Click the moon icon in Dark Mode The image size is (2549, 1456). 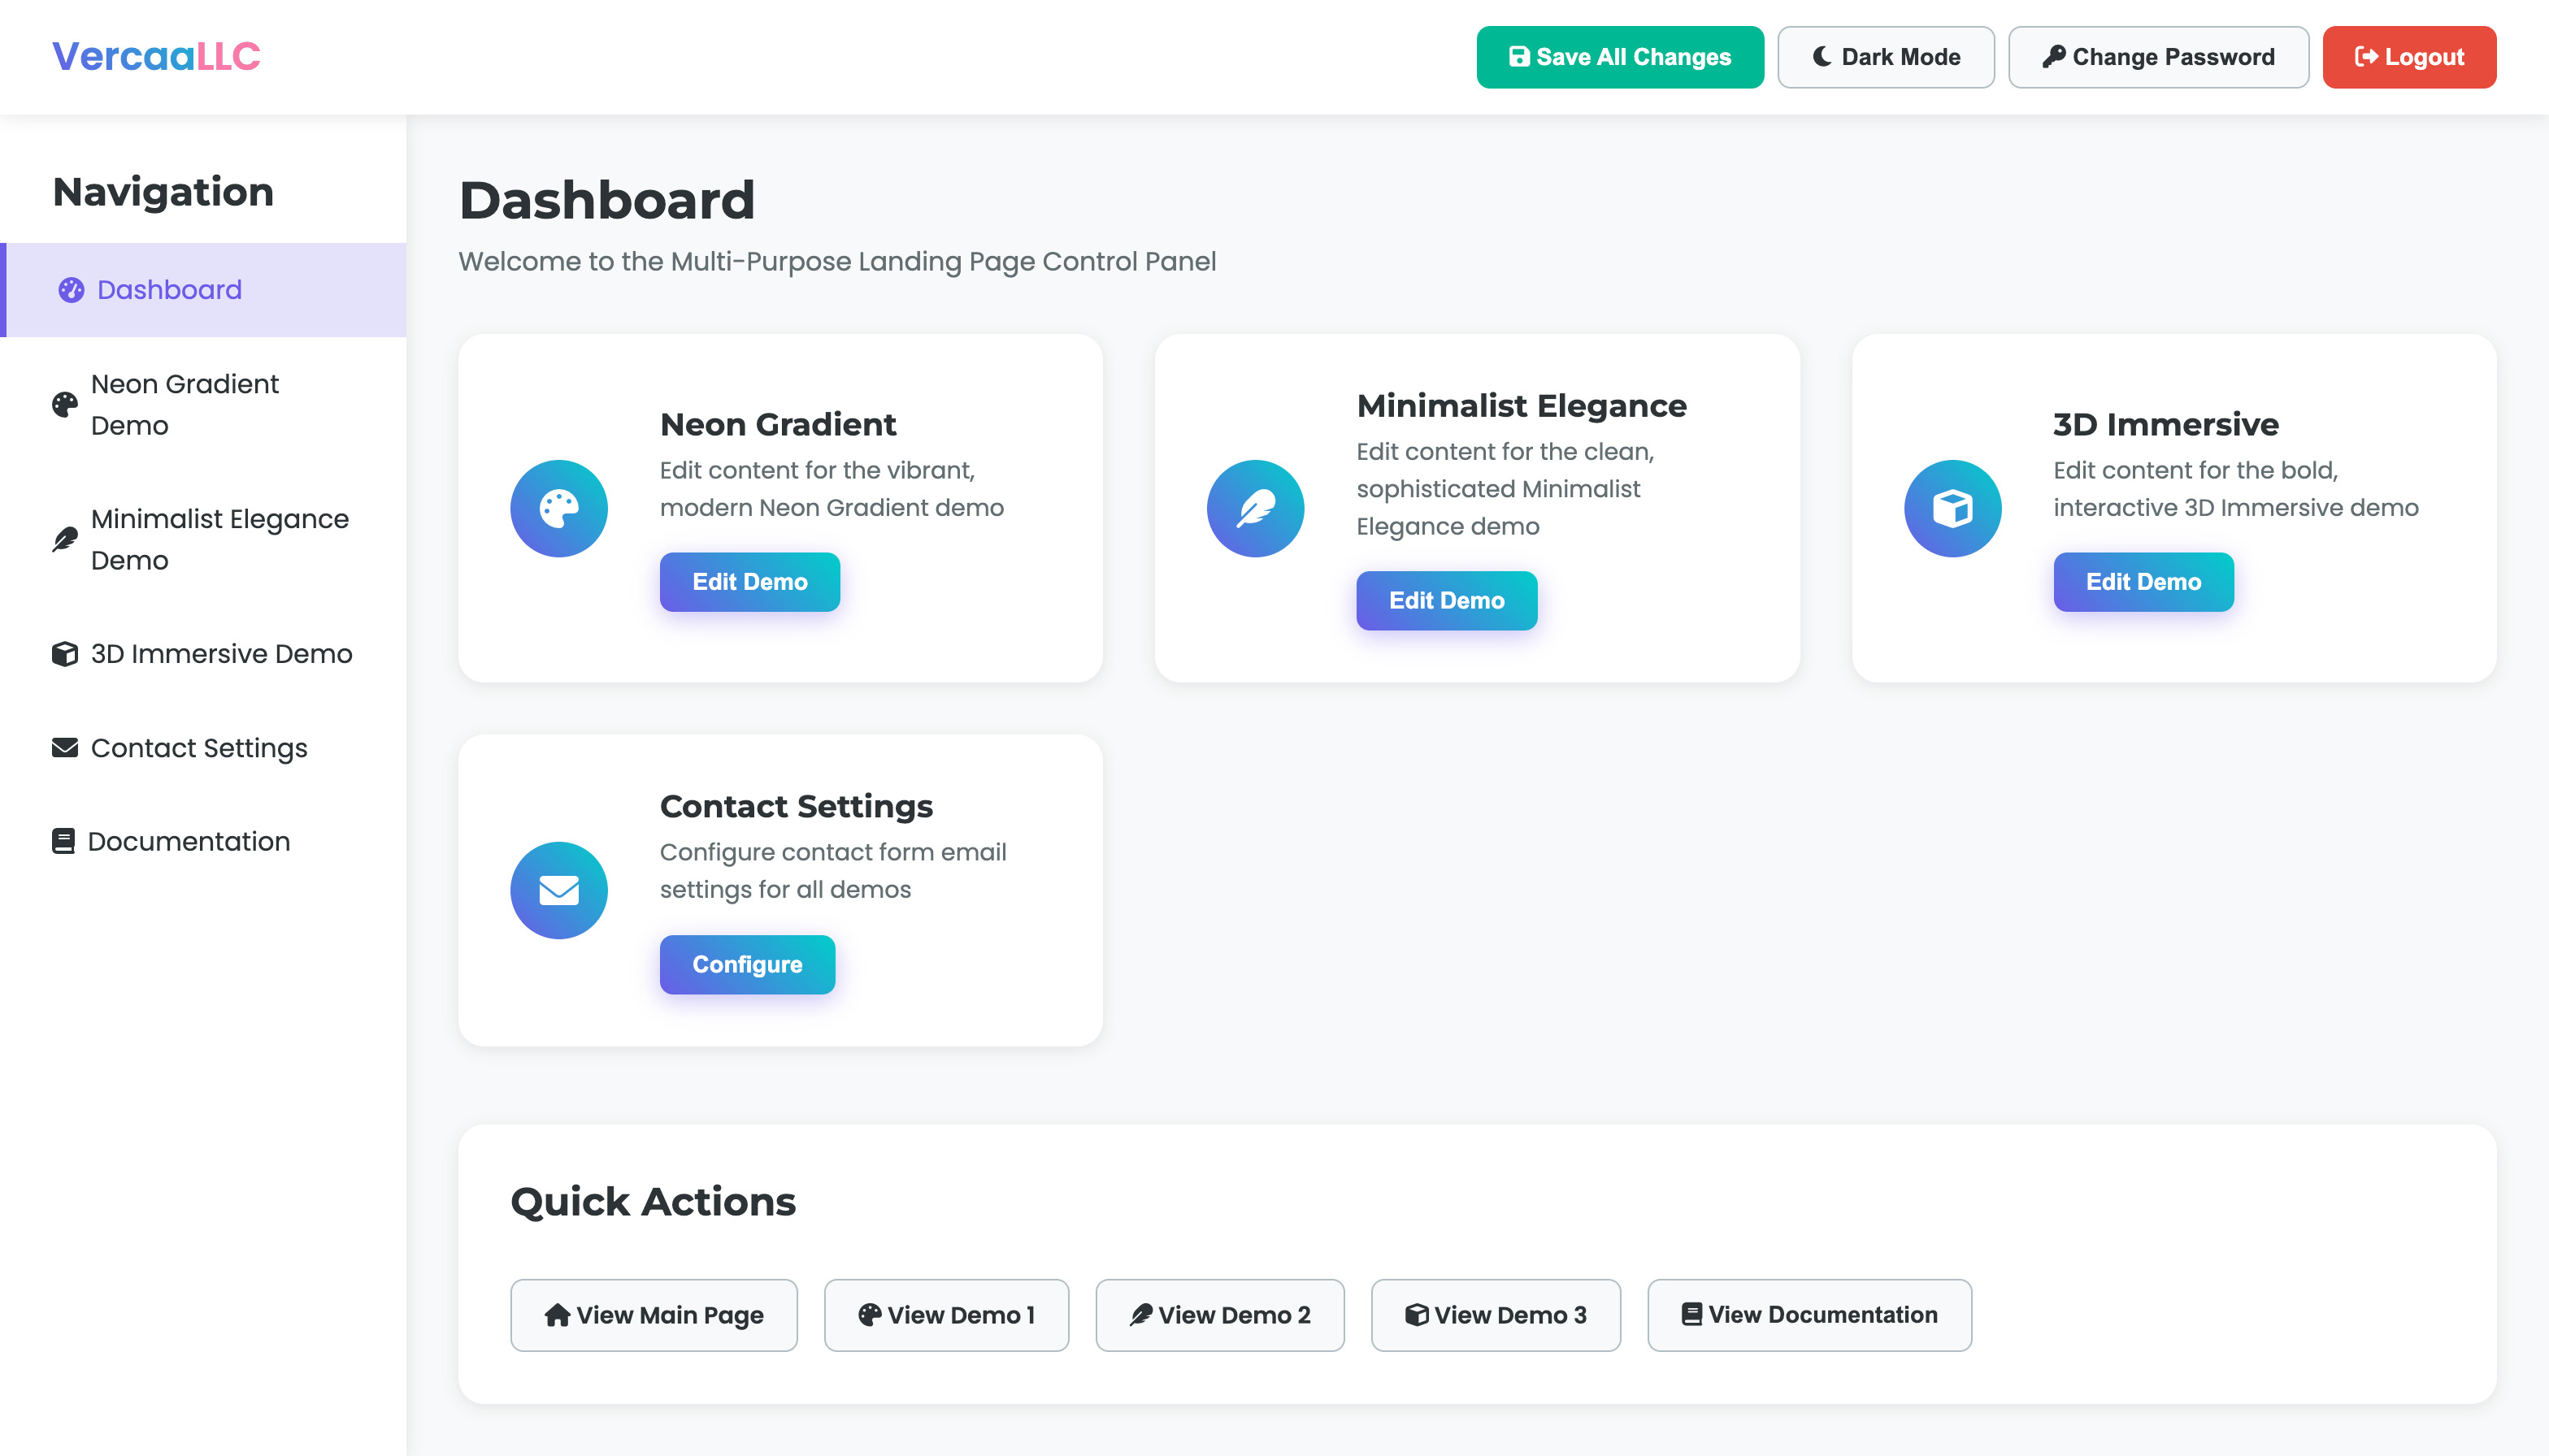(x=1822, y=57)
